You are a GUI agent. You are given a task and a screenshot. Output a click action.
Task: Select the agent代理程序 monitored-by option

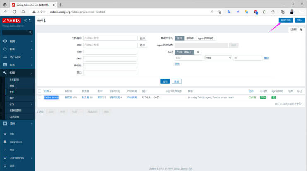206,38
